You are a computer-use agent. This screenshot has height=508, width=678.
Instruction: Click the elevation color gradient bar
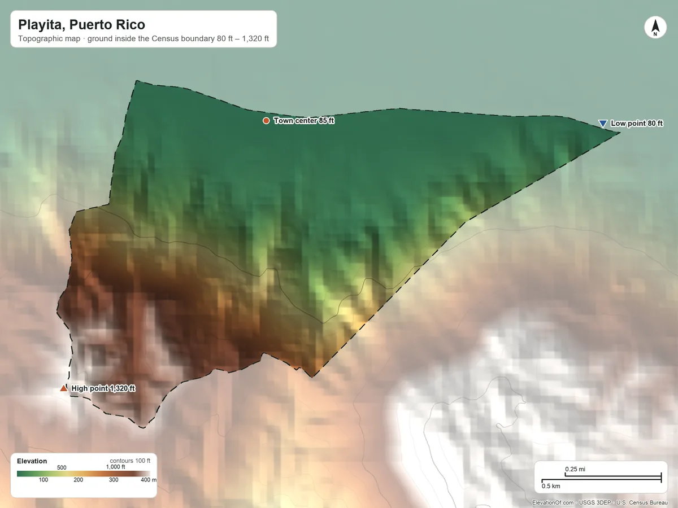[84, 474]
